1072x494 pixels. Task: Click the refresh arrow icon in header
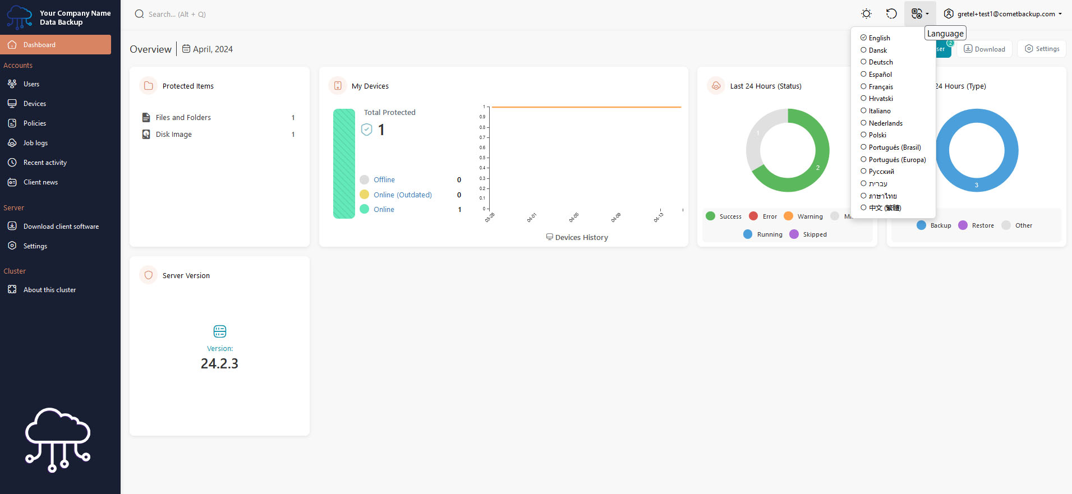(891, 14)
